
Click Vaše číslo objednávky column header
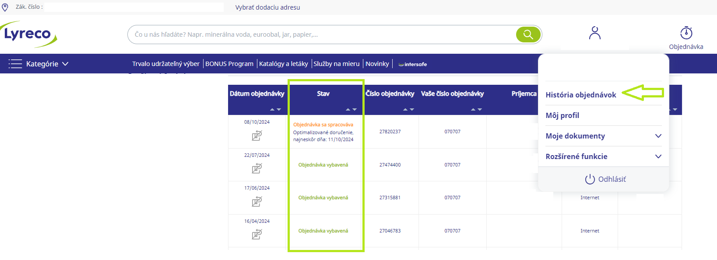pyautogui.click(x=453, y=94)
